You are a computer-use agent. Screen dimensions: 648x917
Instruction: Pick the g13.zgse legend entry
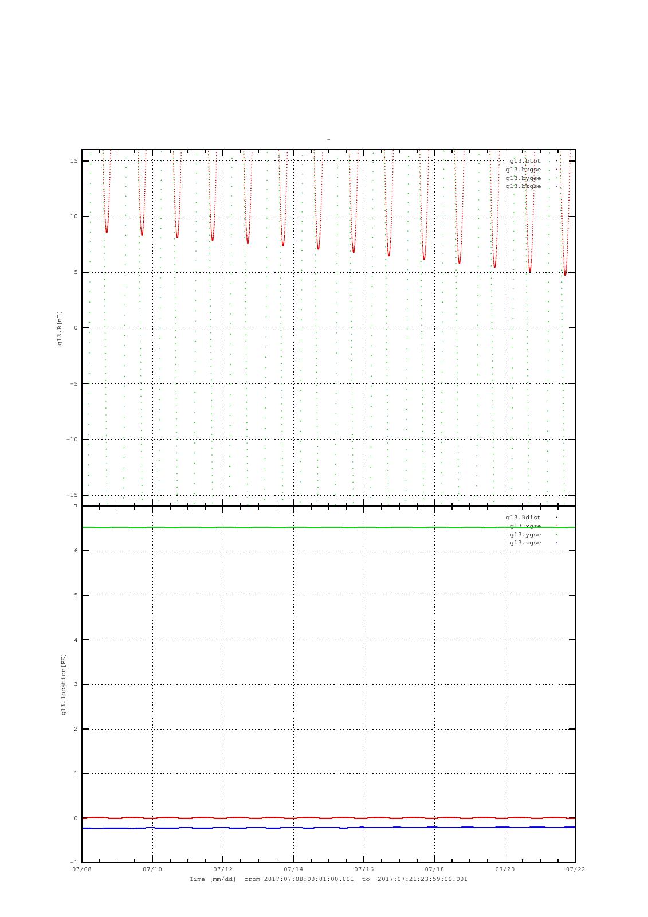[525, 543]
